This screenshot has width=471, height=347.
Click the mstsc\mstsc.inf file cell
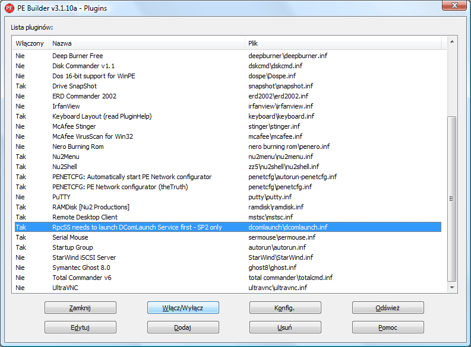[x=271, y=217]
